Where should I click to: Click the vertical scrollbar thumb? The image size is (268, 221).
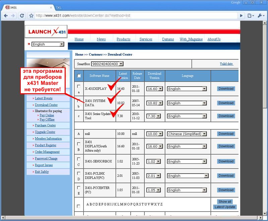tap(265, 66)
